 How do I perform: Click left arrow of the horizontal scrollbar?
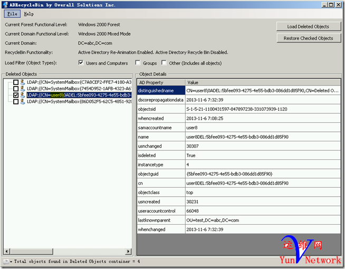pyautogui.click(x=7, y=251)
